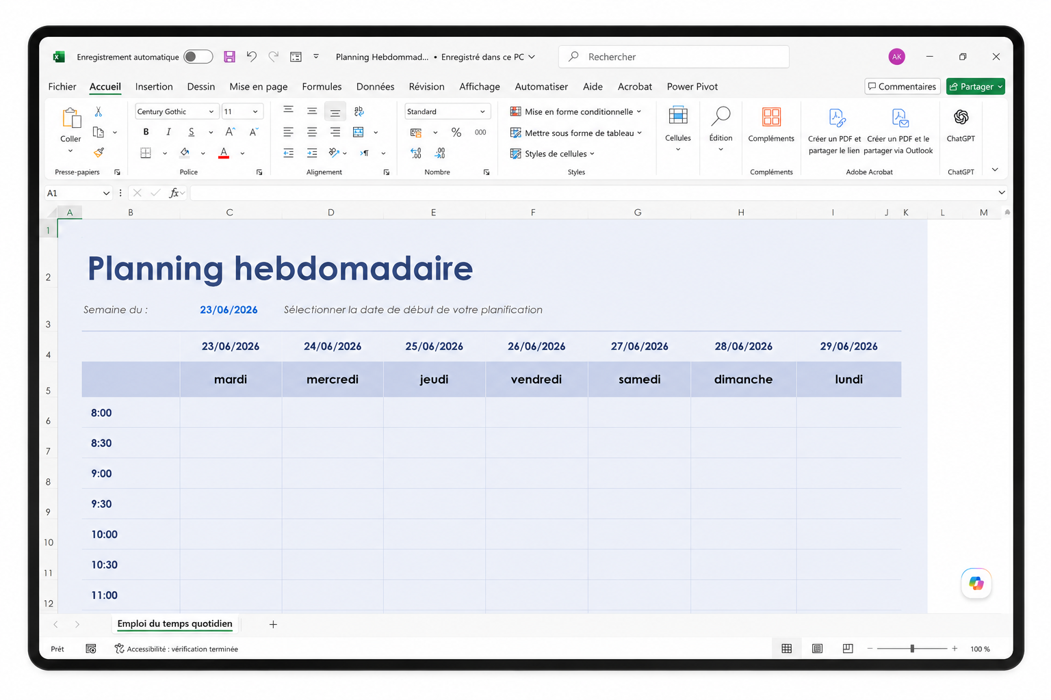Open the font size 11 dropdown
Image resolution: width=1051 pixels, height=700 pixels.
pyautogui.click(x=255, y=111)
